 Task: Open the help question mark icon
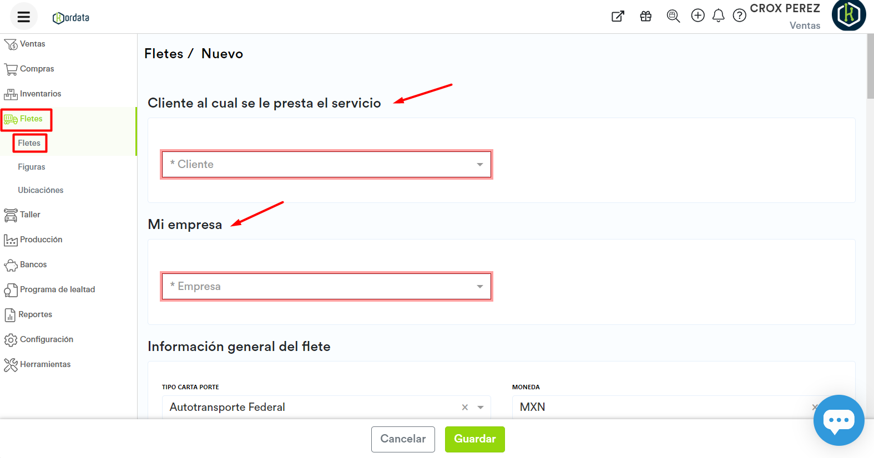click(x=739, y=16)
